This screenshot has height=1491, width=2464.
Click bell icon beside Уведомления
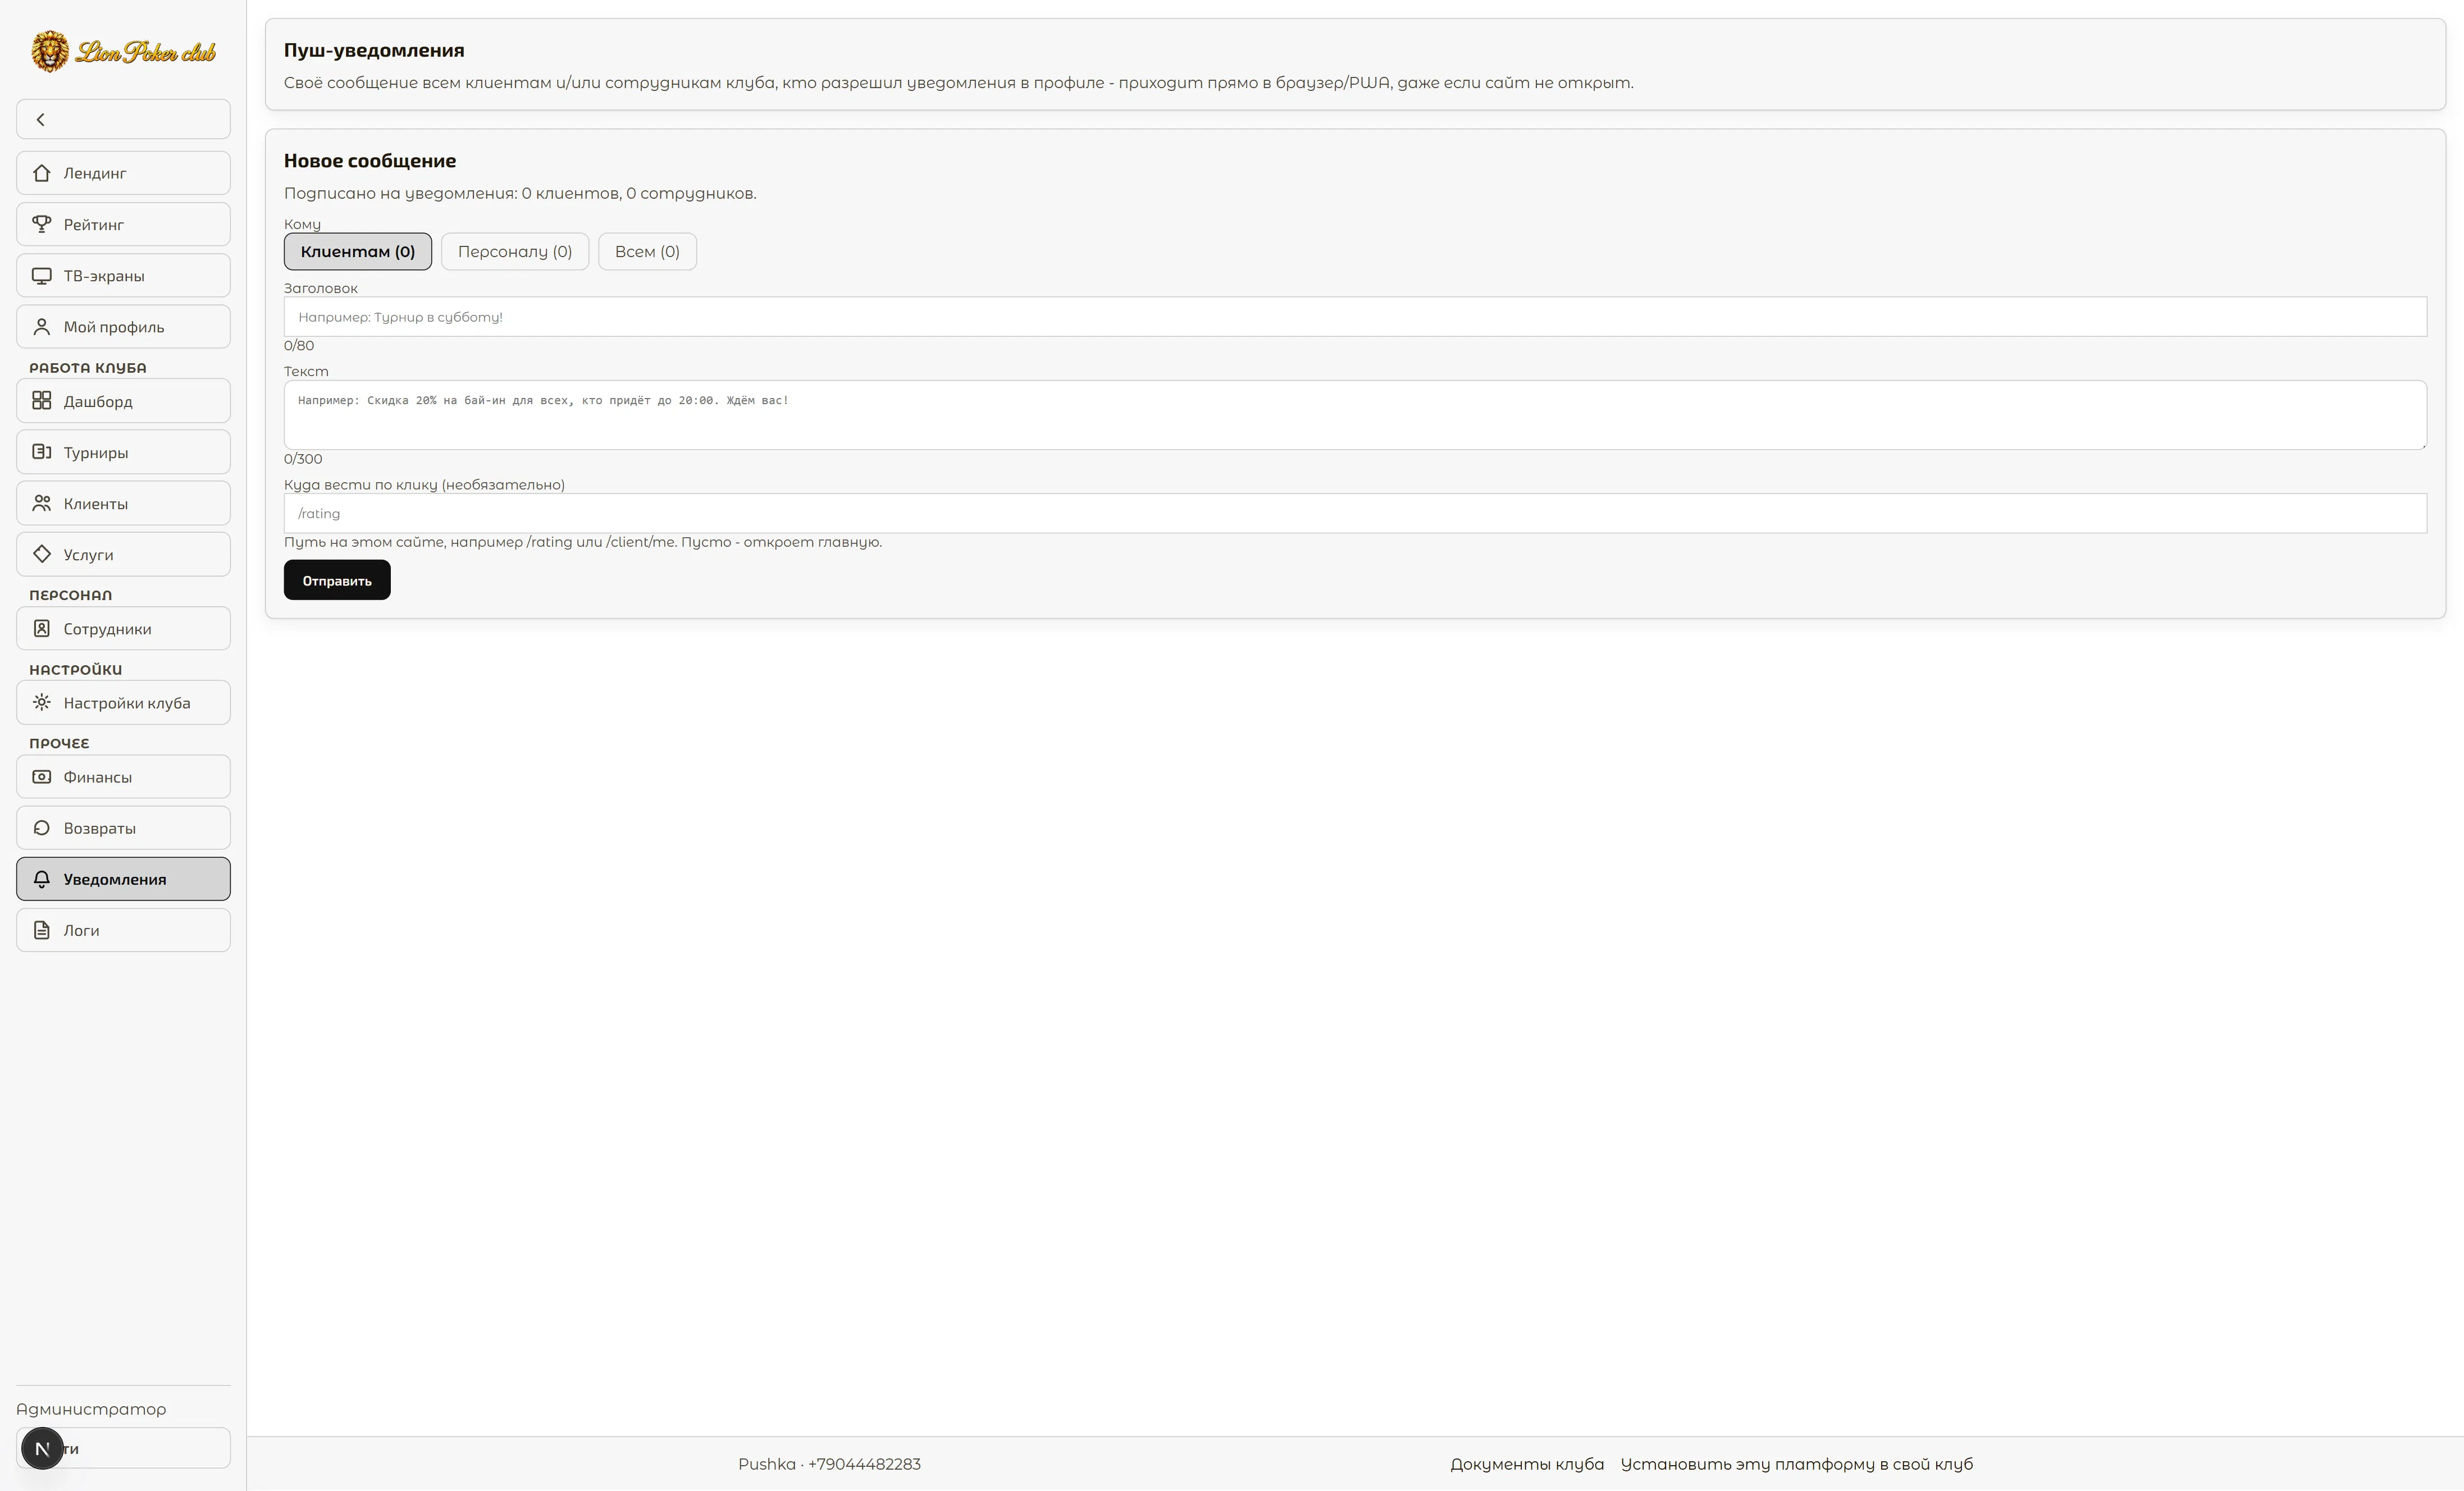coord(41,879)
